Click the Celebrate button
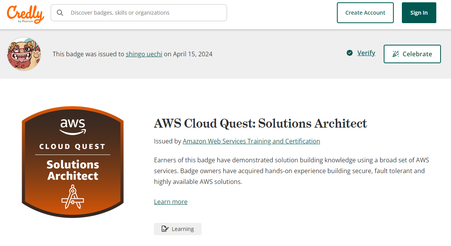The width and height of the screenshot is (451, 246). coord(412,54)
